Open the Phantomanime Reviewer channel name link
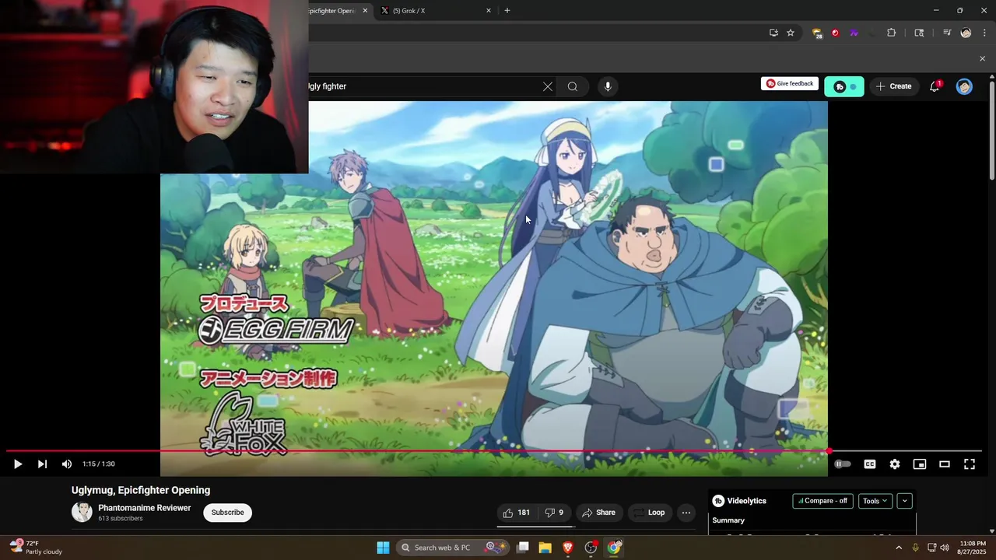The image size is (996, 560). point(144,508)
